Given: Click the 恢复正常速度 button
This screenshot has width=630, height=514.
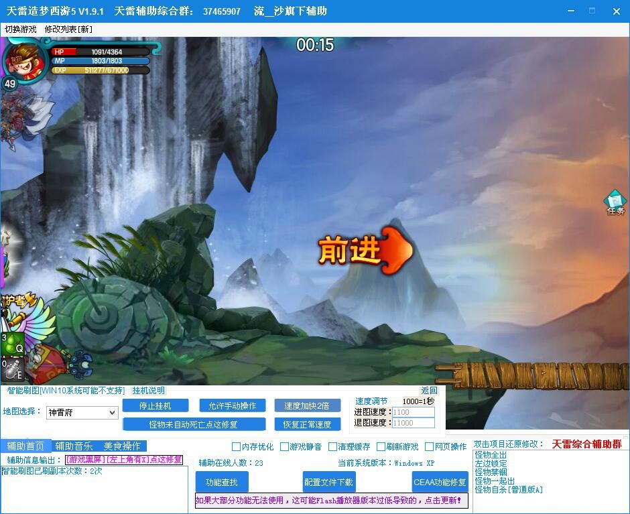Looking at the screenshot, I should click(307, 424).
